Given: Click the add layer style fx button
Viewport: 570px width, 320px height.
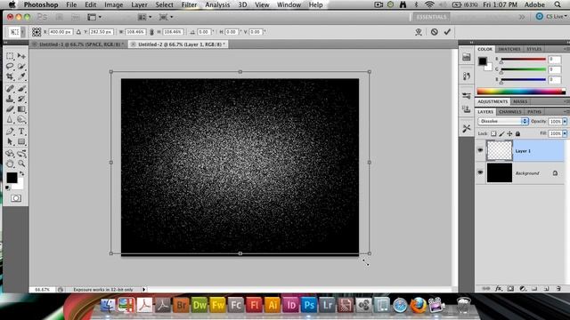Looking at the screenshot, I should (x=499, y=288).
